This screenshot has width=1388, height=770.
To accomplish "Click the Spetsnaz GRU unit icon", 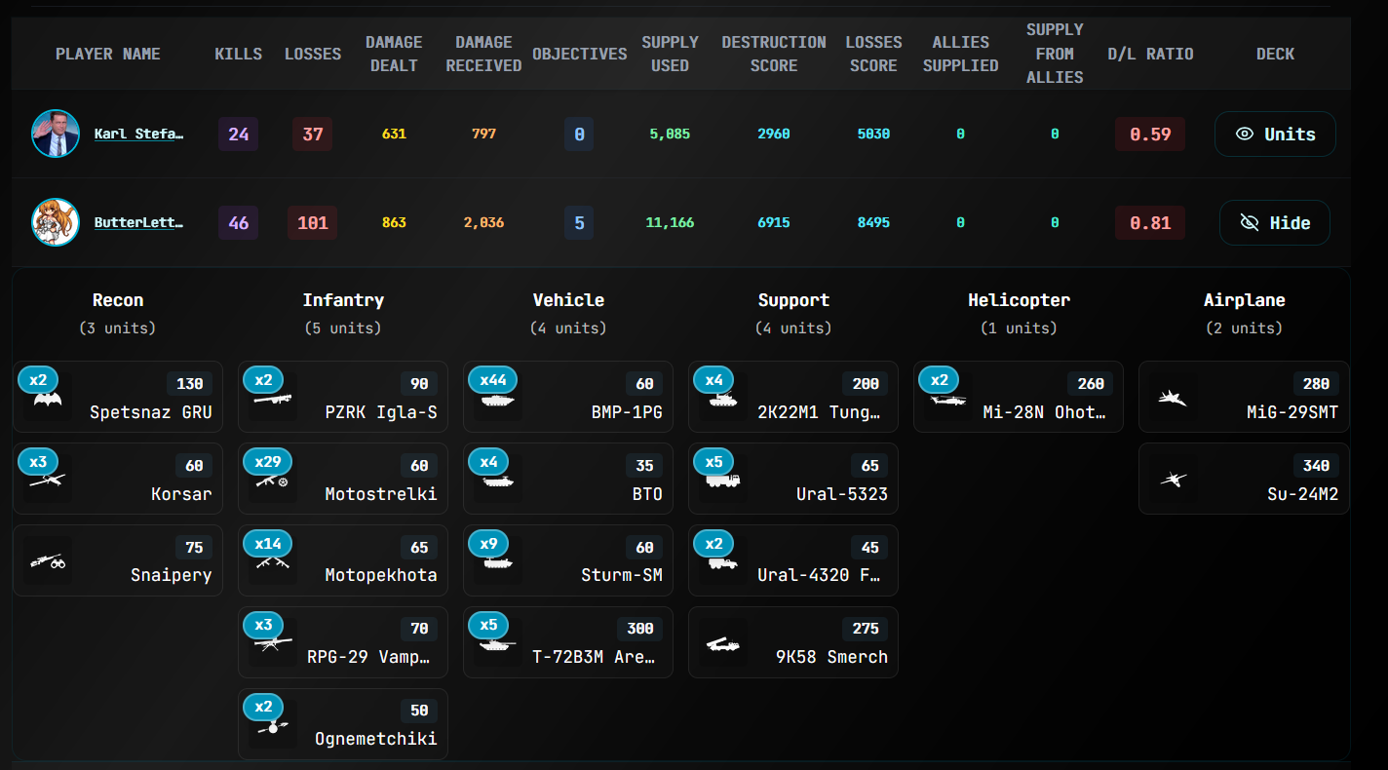I will coord(47,399).
